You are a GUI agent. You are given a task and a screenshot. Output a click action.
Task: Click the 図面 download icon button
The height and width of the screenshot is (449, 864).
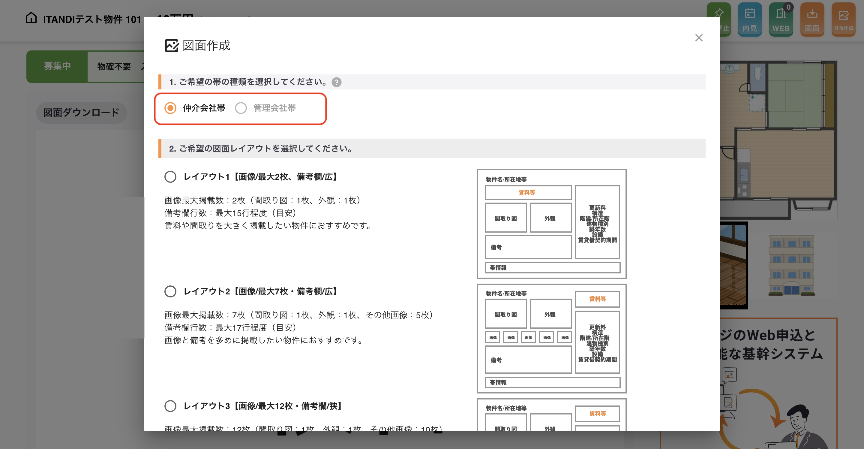coord(812,19)
